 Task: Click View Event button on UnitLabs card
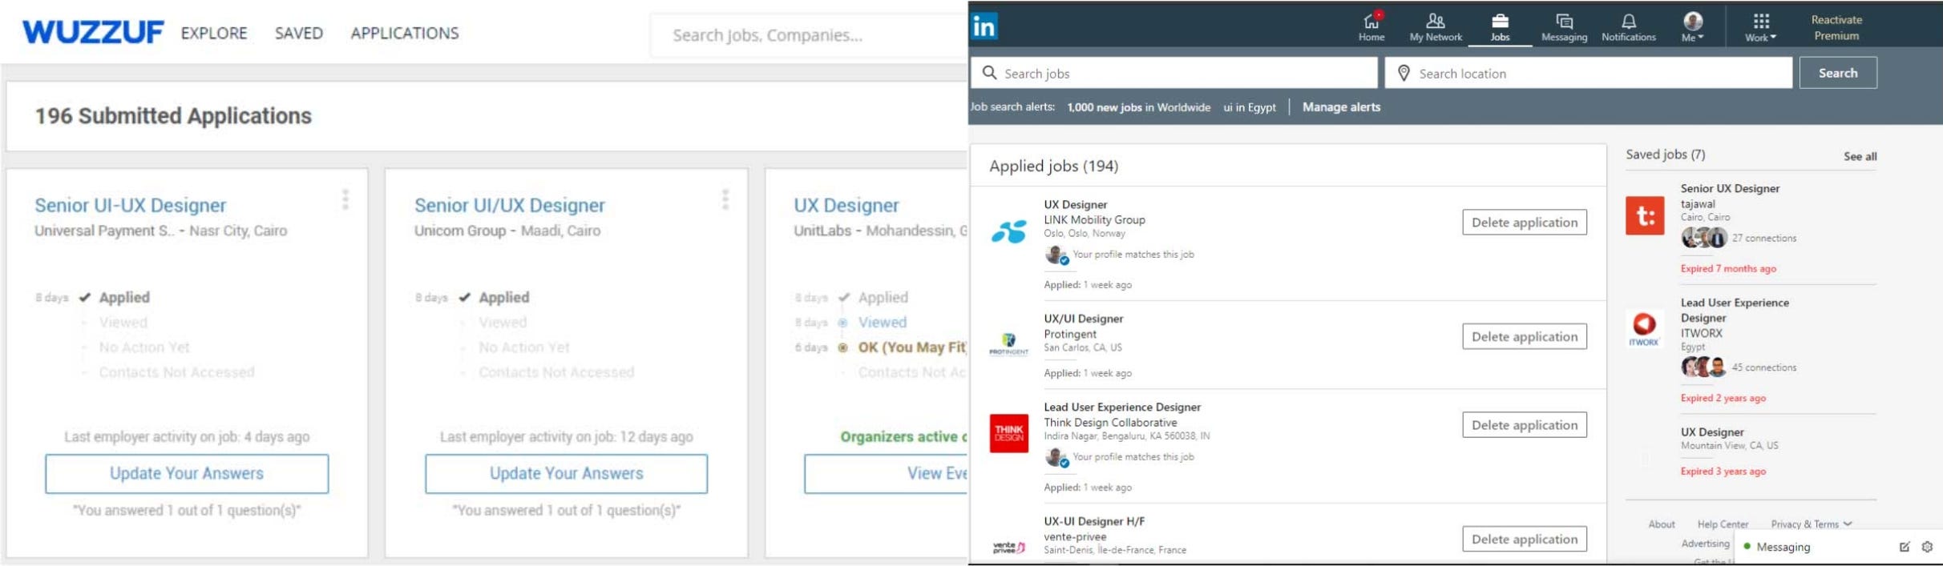886,473
